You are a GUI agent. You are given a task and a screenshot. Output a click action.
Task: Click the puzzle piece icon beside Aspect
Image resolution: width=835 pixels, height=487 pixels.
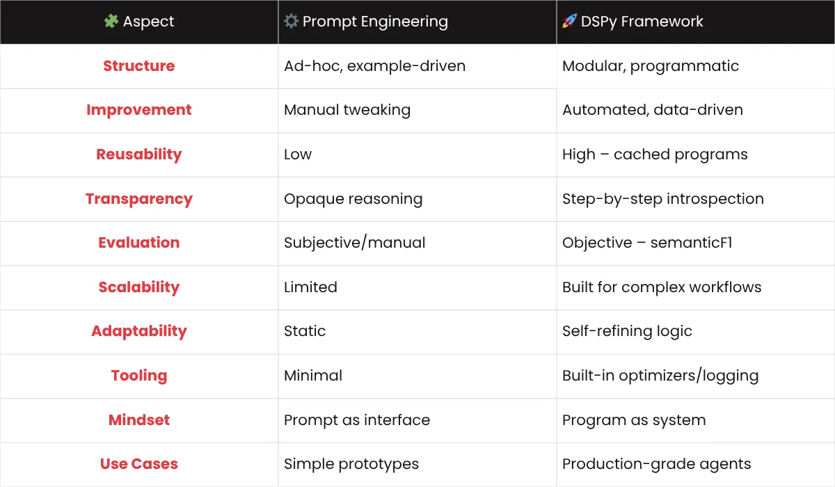[x=111, y=22]
